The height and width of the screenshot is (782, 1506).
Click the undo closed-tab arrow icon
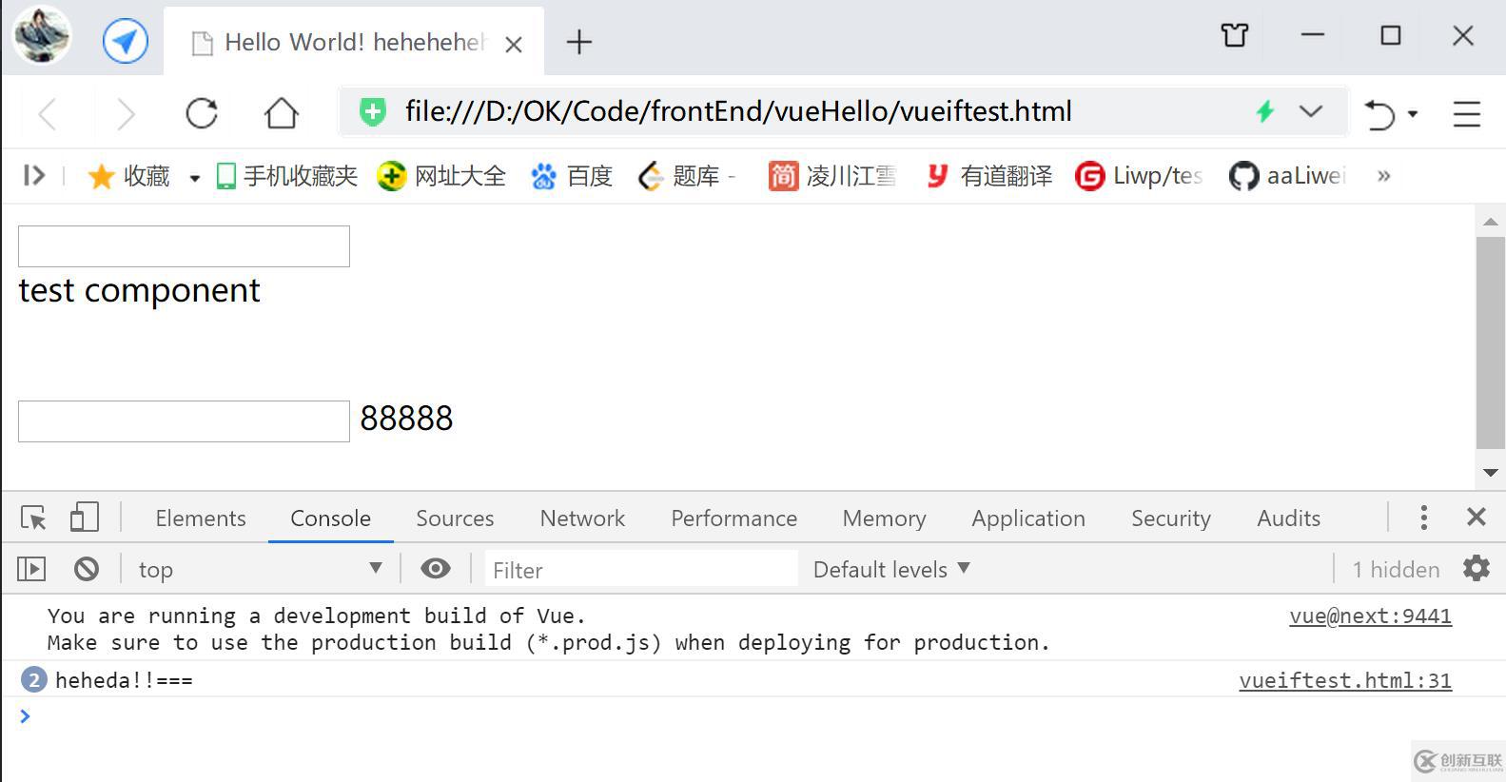click(x=1379, y=114)
